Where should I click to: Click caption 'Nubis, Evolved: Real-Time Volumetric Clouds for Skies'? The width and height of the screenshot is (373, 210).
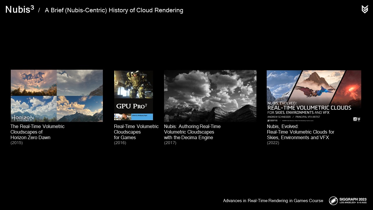point(300,132)
